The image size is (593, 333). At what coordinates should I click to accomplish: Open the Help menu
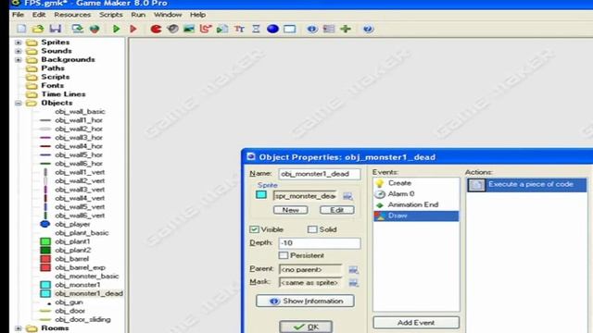[x=197, y=15]
